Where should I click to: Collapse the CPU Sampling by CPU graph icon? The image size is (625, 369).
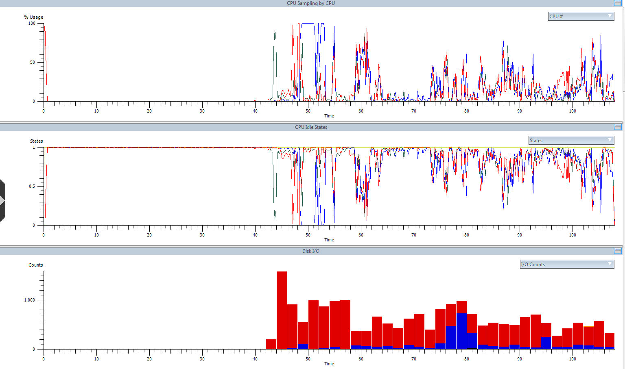(x=618, y=3)
